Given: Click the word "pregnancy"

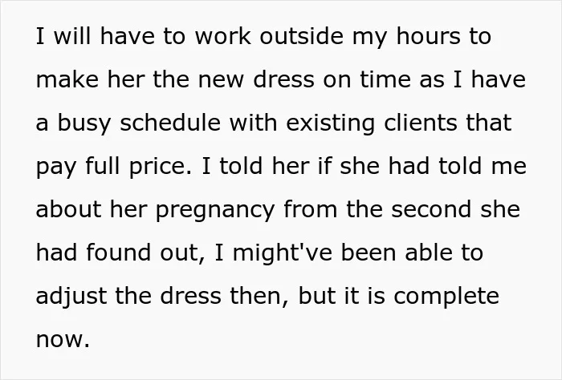Looking at the screenshot, I should coord(215,210).
